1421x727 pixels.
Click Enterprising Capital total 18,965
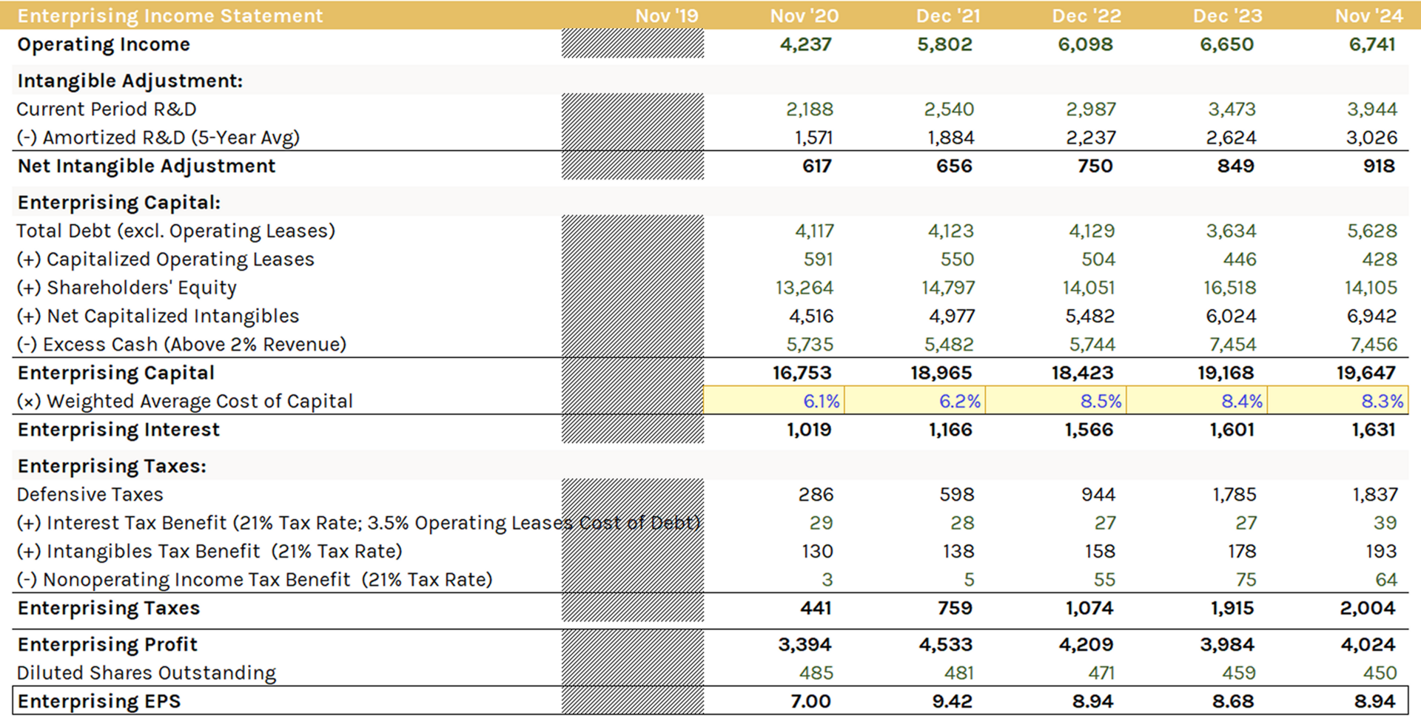pyautogui.click(x=941, y=373)
